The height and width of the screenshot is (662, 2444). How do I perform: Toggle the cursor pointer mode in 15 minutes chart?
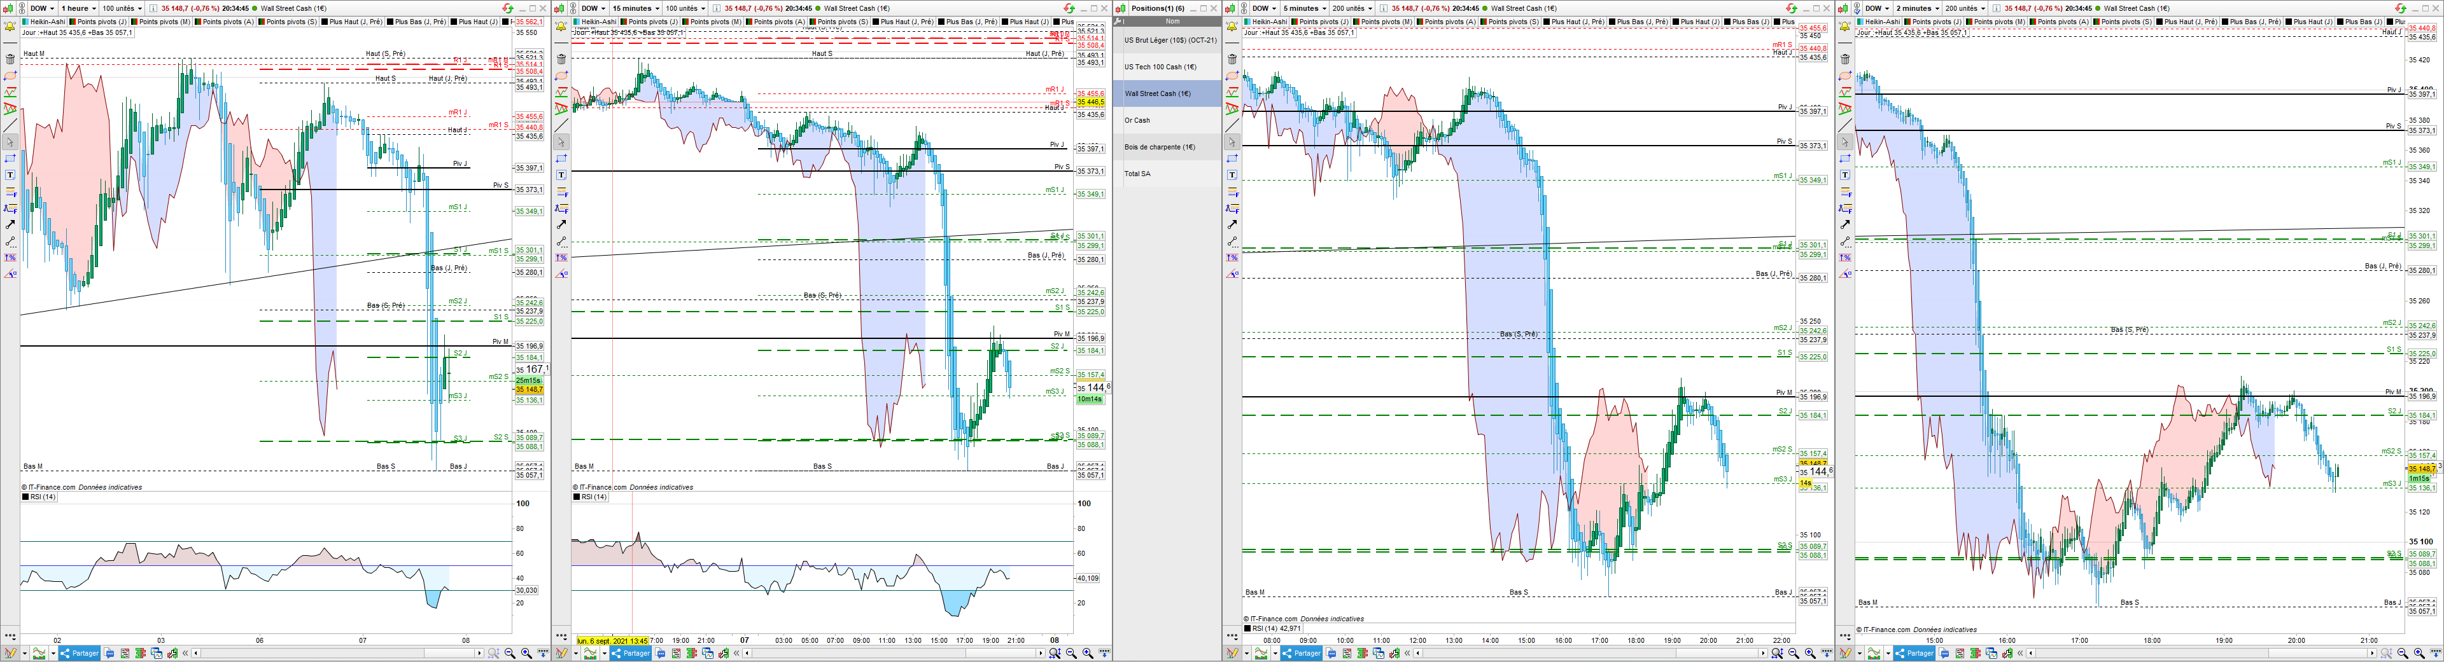(x=561, y=142)
